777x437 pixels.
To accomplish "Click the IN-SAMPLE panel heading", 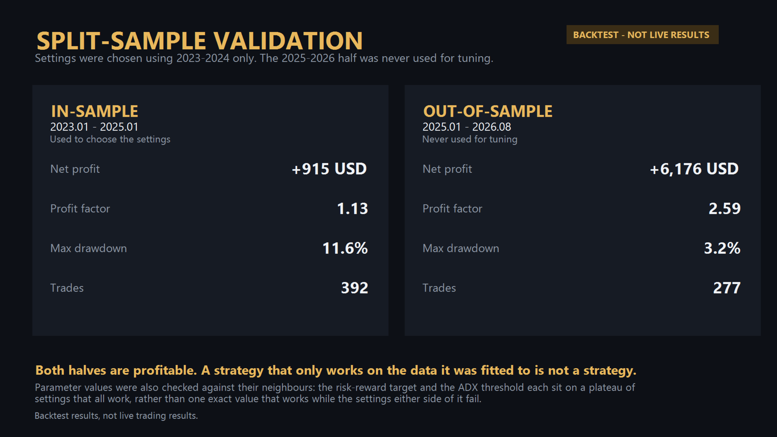I will pyautogui.click(x=94, y=111).
